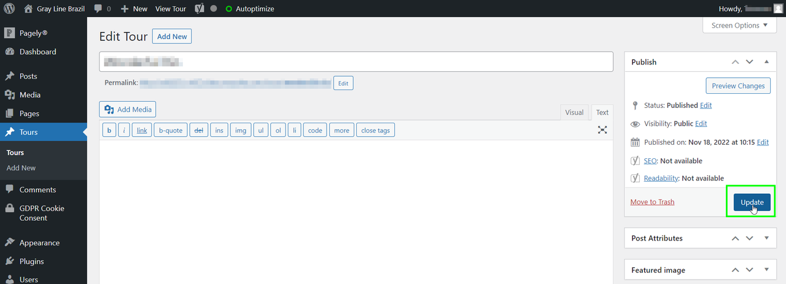
Task: Switch to the Visual editor tab
Action: tap(574, 112)
